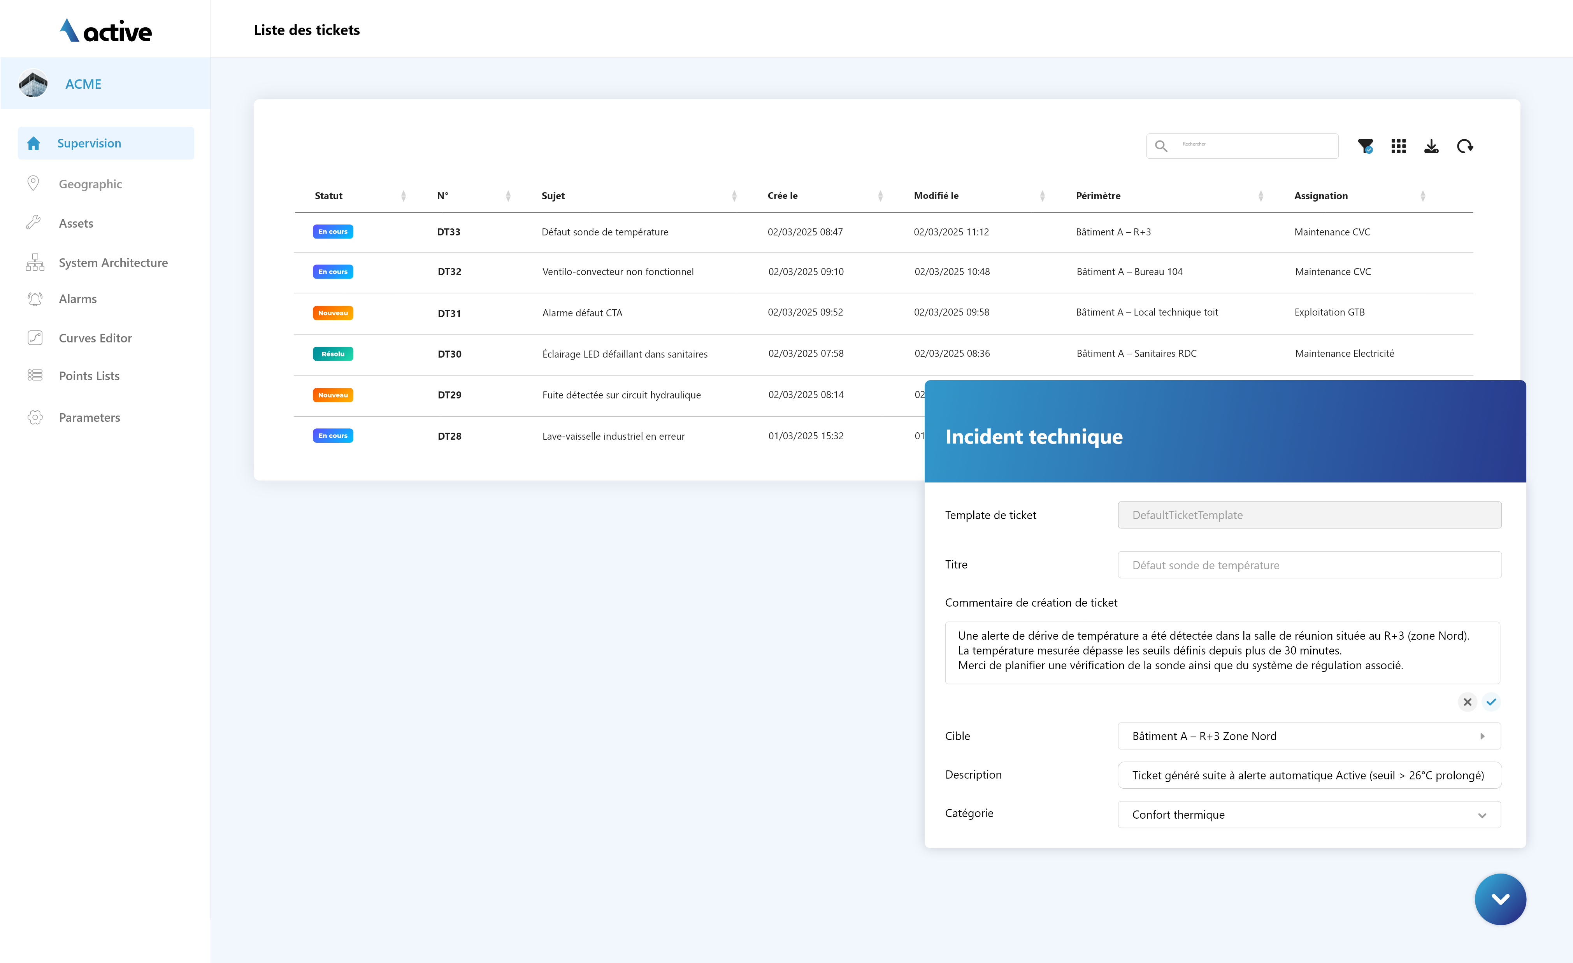
Task: Click the search magnifier icon
Action: (1160, 146)
